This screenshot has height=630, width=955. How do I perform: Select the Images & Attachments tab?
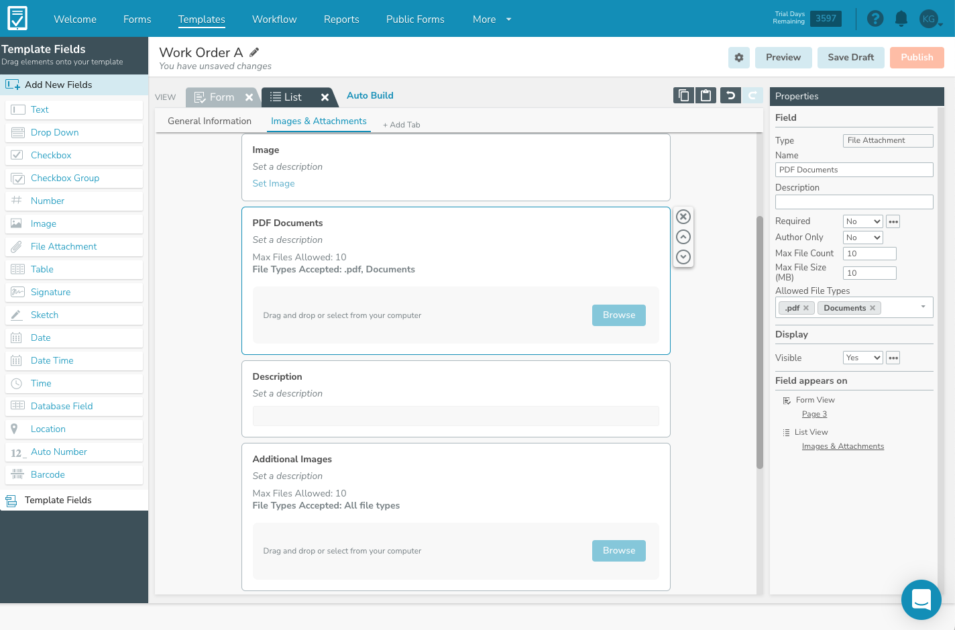[x=319, y=121]
